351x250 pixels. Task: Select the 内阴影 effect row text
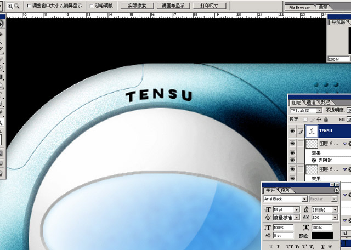325,160
